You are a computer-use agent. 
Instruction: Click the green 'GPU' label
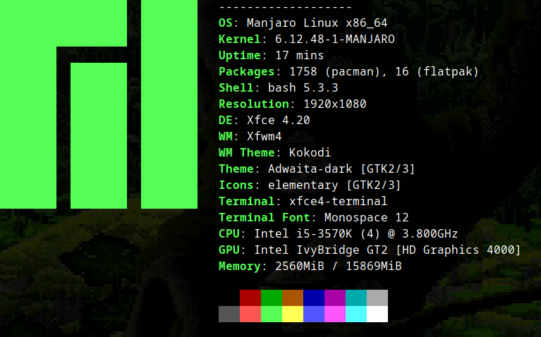coord(229,250)
